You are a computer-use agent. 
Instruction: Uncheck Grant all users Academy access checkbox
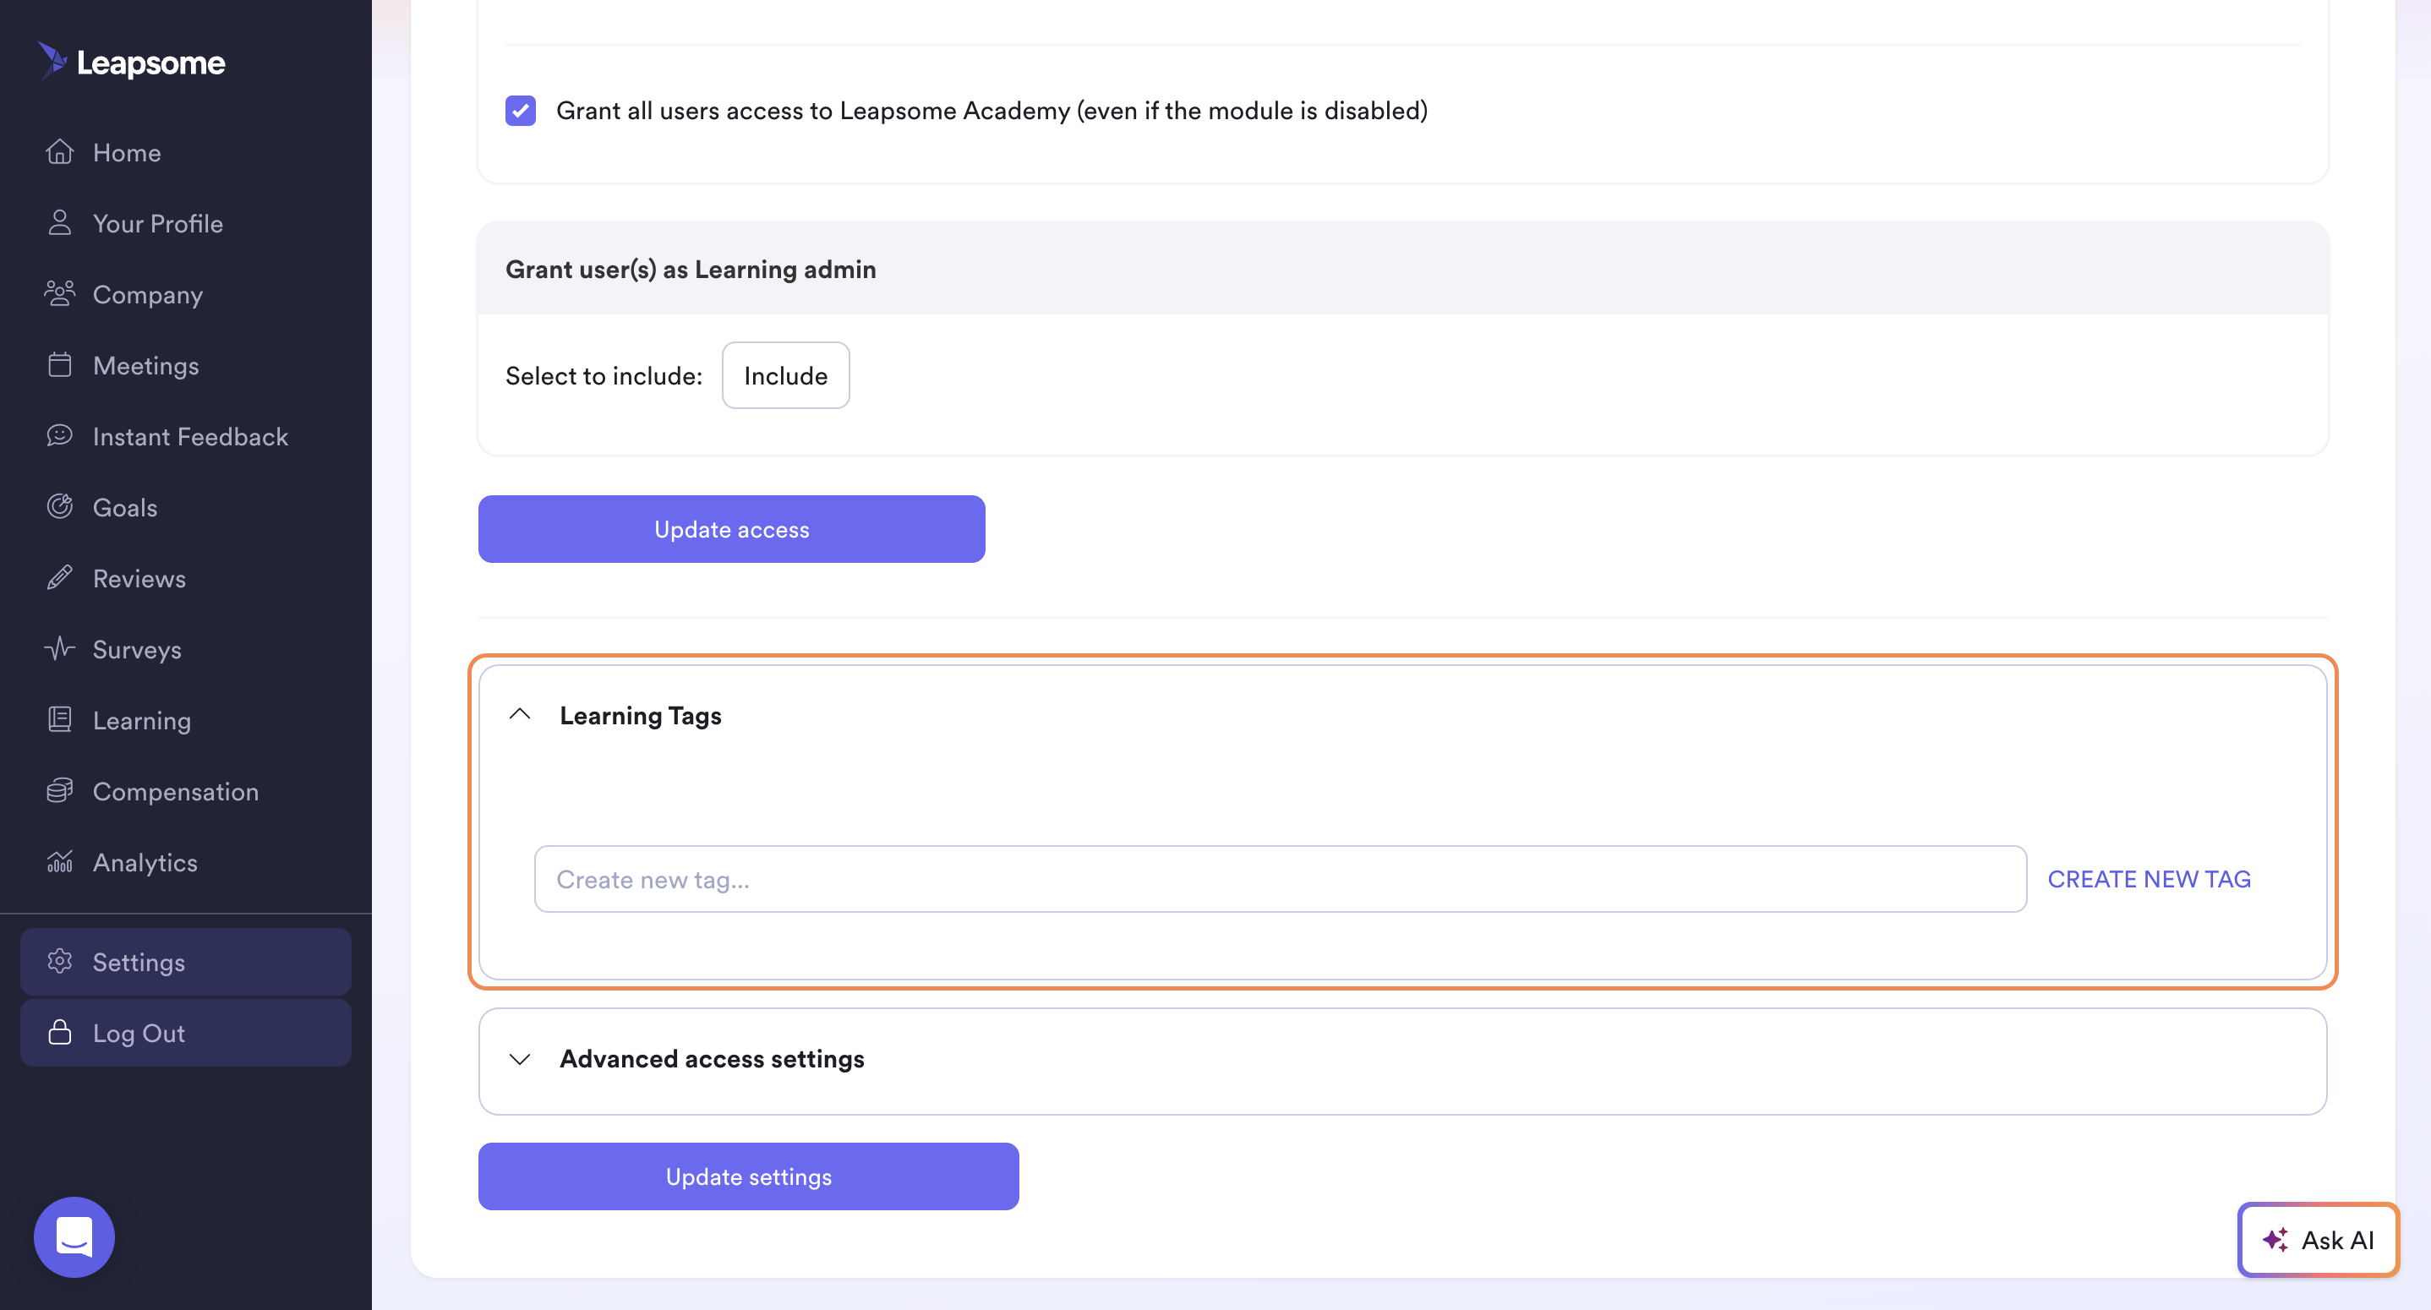520,111
